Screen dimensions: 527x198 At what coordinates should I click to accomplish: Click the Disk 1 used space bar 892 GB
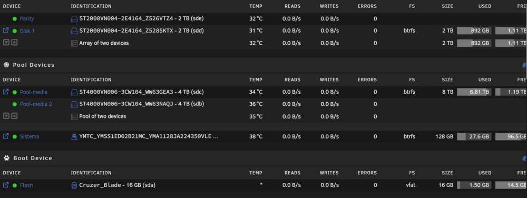point(474,31)
